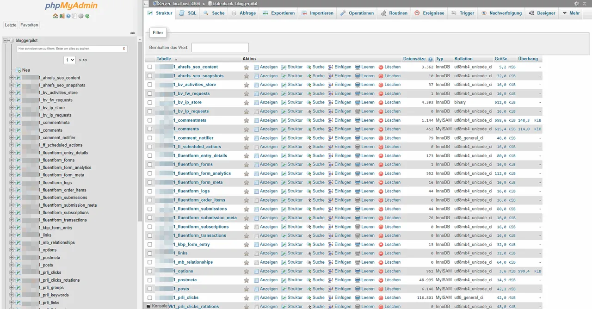
Task: Click favorite star for 1_posts row
Action: (247, 289)
